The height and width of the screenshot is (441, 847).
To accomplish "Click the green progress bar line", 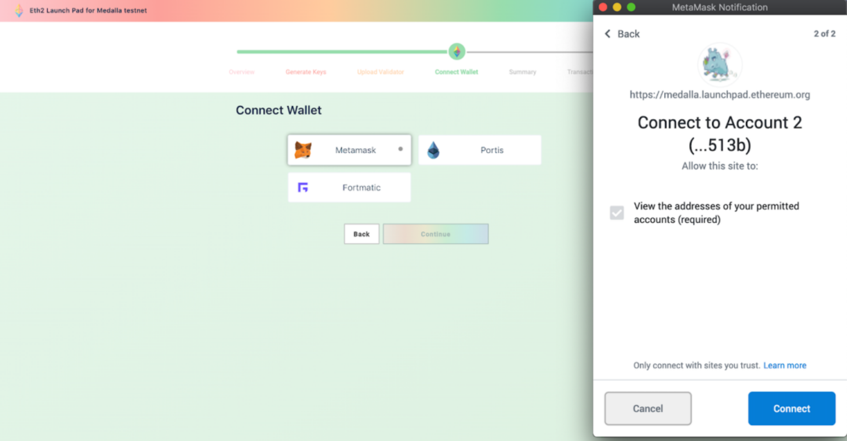I will pyautogui.click(x=342, y=52).
